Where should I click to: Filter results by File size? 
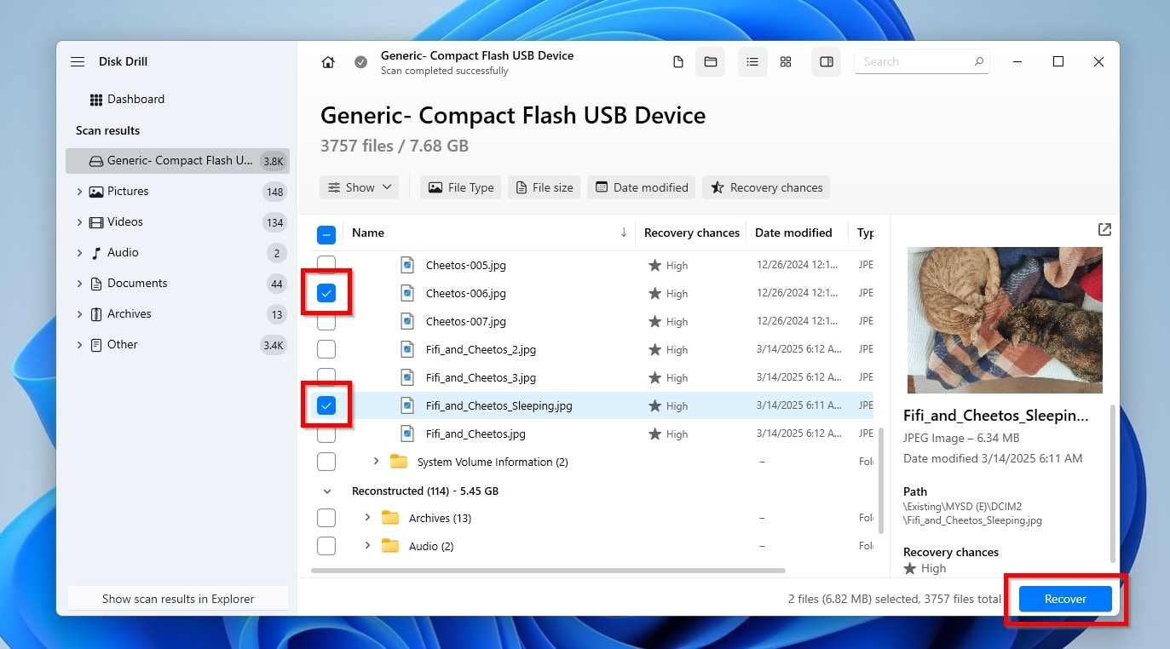(x=544, y=187)
